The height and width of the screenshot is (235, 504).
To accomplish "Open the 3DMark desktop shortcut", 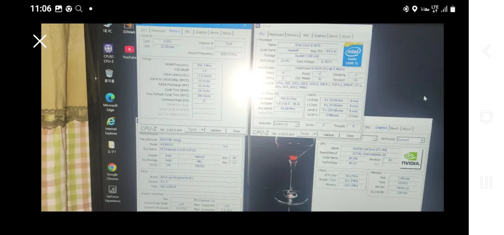I will click(x=129, y=27).
